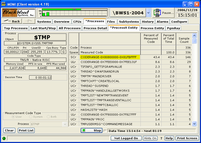
Task: Switch to the SubSystems tab
Action: coord(129,22)
